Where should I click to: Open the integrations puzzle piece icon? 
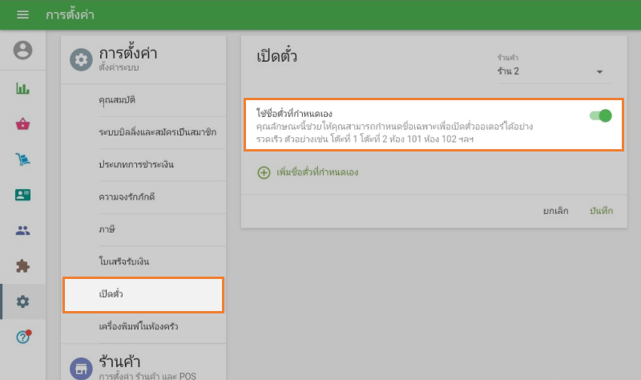(x=22, y=266)
